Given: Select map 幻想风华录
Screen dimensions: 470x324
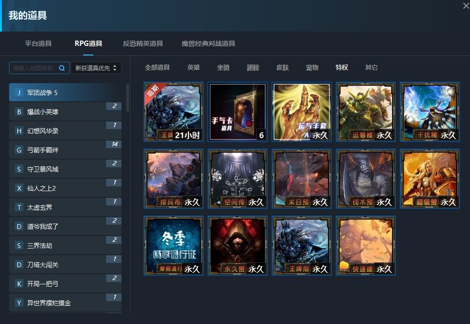Looking at the screenshot, I should [65, 130].
